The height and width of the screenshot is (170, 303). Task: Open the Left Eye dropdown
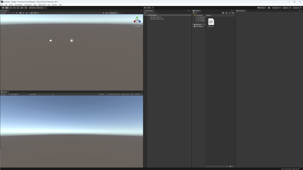pyautogui.click(x=103, y=94)
